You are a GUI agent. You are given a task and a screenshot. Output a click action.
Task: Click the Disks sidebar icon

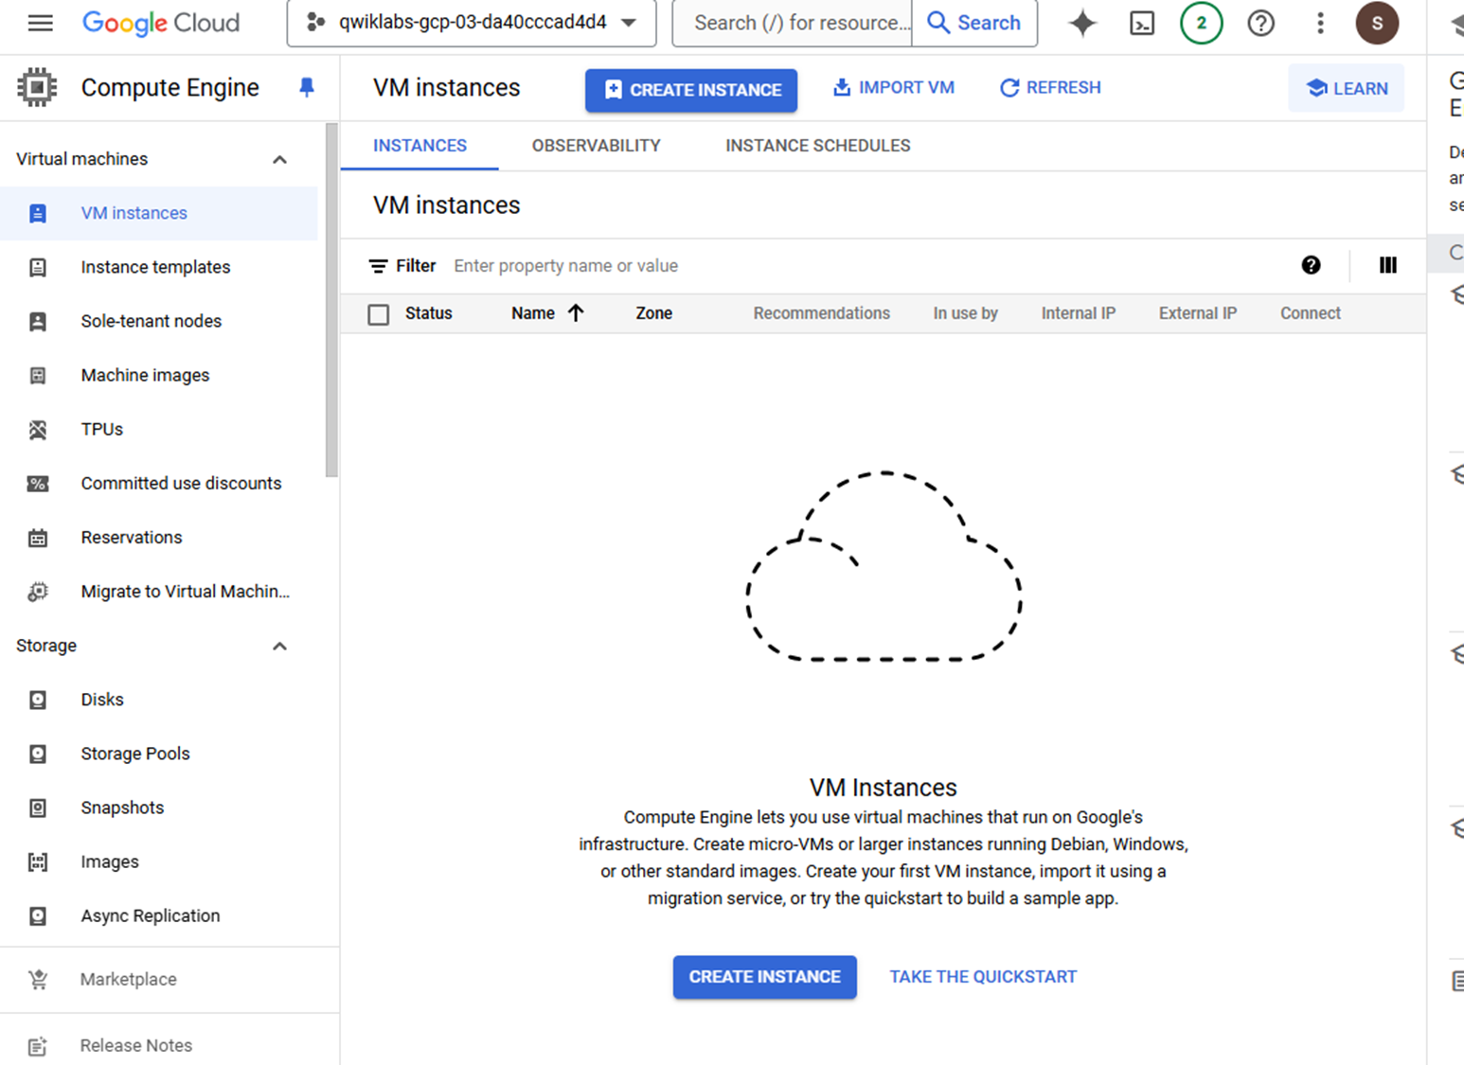[38, 700]
